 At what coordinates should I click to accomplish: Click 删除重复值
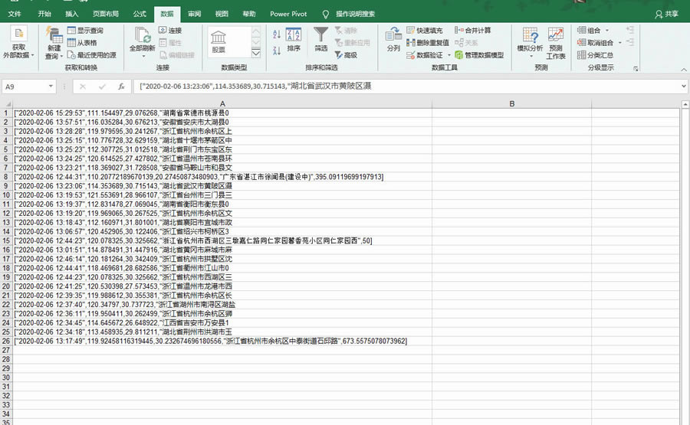(427, 43)
